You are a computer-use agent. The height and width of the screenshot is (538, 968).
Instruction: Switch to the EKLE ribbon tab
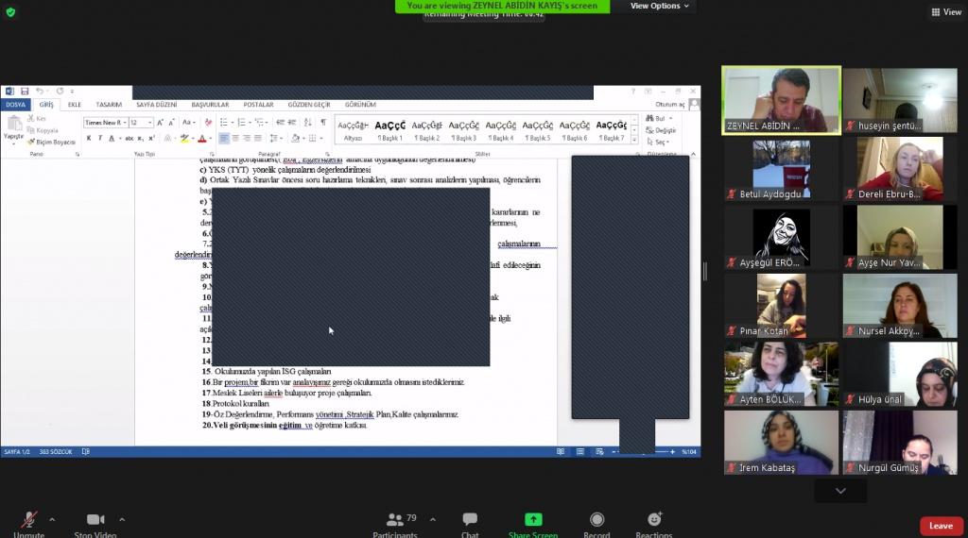point(75,105)
